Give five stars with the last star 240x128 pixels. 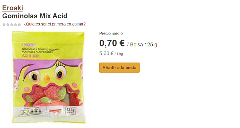click(19, 24)
